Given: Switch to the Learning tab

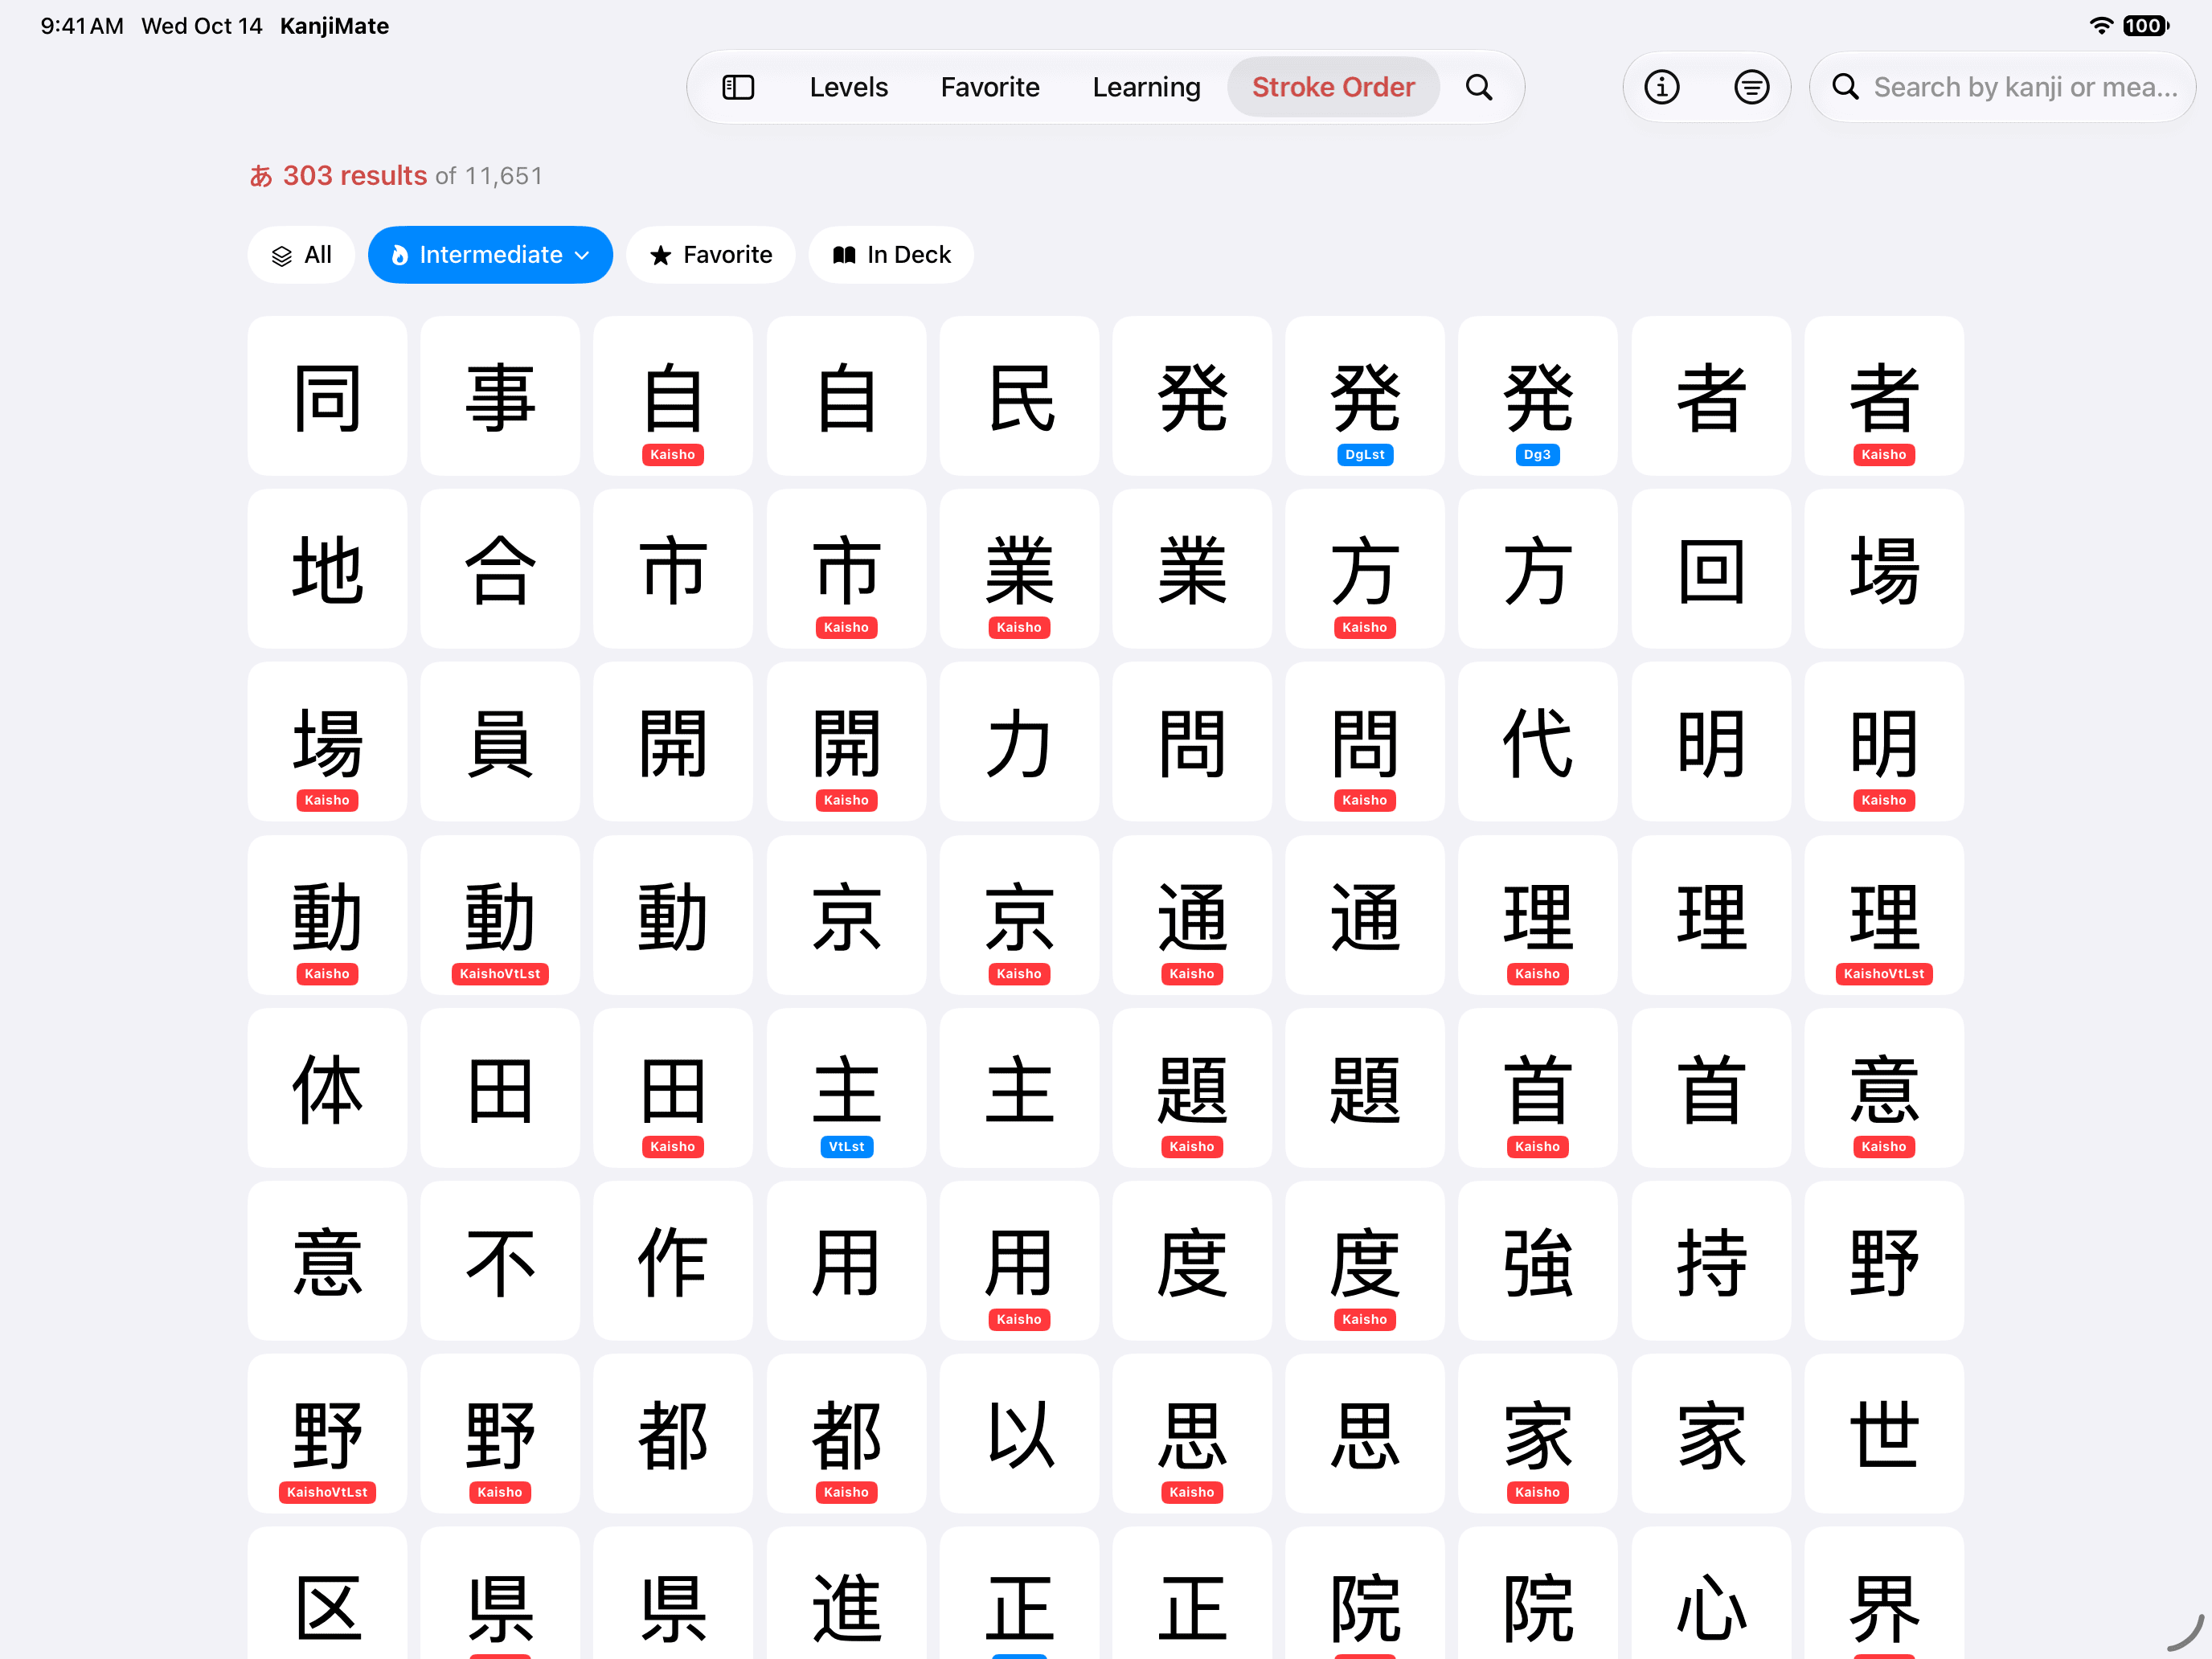Looking at the screenshot, I should 1146,87.
